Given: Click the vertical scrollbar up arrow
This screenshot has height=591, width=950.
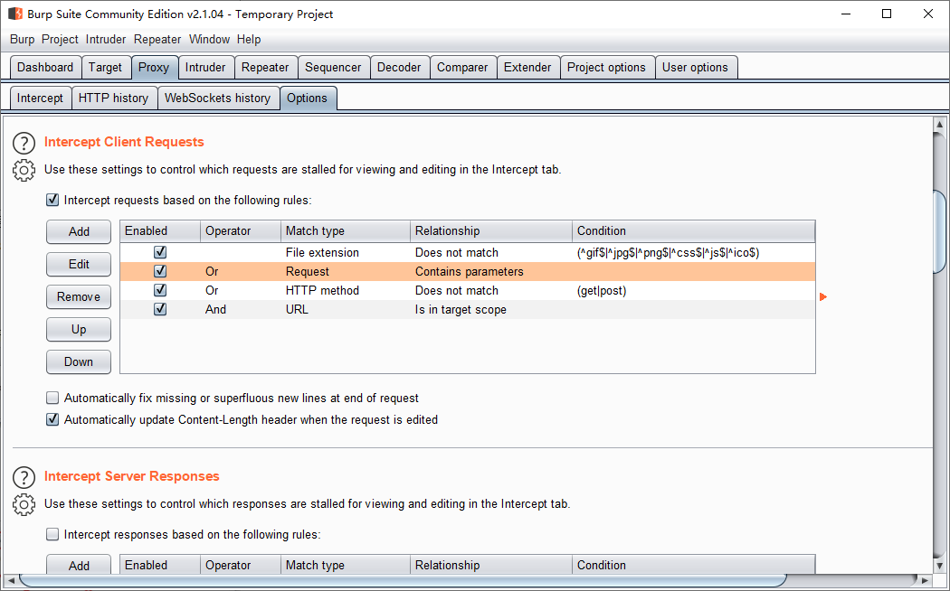Looking at the screenshot, I should pyautogui.click(x=940, y=125).
